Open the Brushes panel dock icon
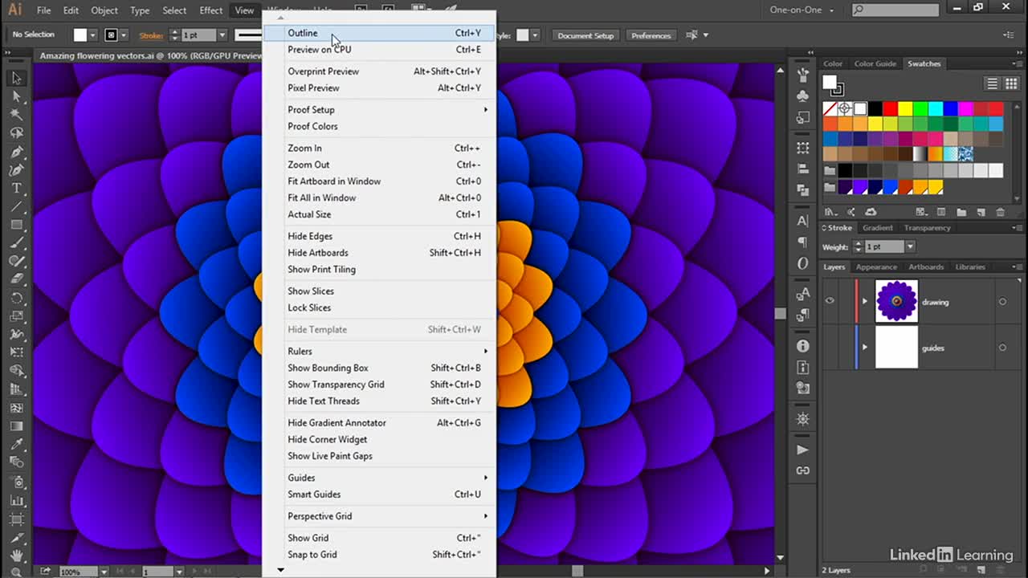This screenshot has width=1028, height=578. [802, 75]
